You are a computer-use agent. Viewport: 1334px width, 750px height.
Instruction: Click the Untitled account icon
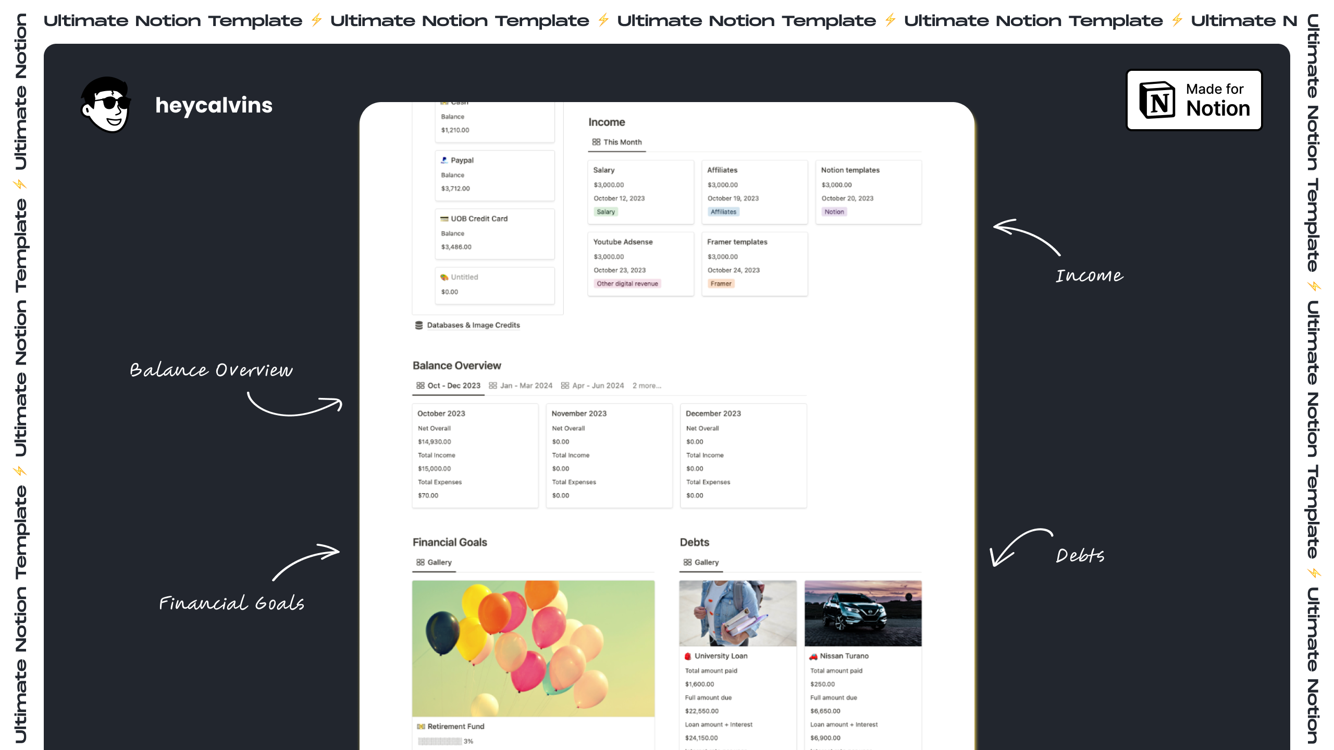444,277
